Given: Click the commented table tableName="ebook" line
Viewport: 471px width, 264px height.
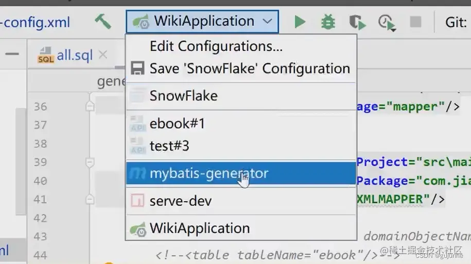Looking at the screenshot, I should point(277,255).
